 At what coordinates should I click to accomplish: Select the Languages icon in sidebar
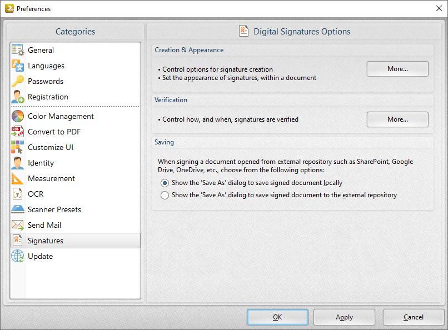[18, 66]
